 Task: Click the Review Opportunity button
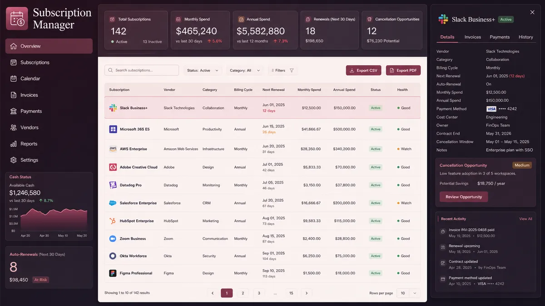[x=464, y=197]
